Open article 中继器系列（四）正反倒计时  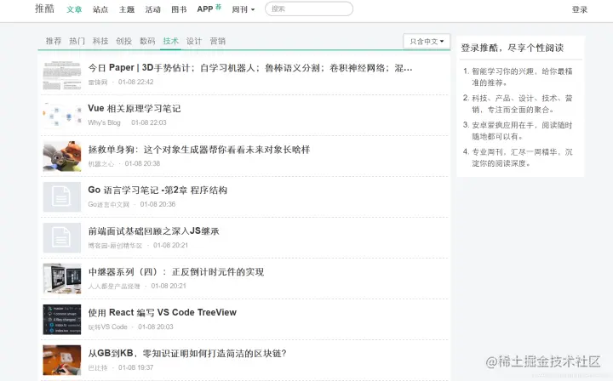[176, 271]
